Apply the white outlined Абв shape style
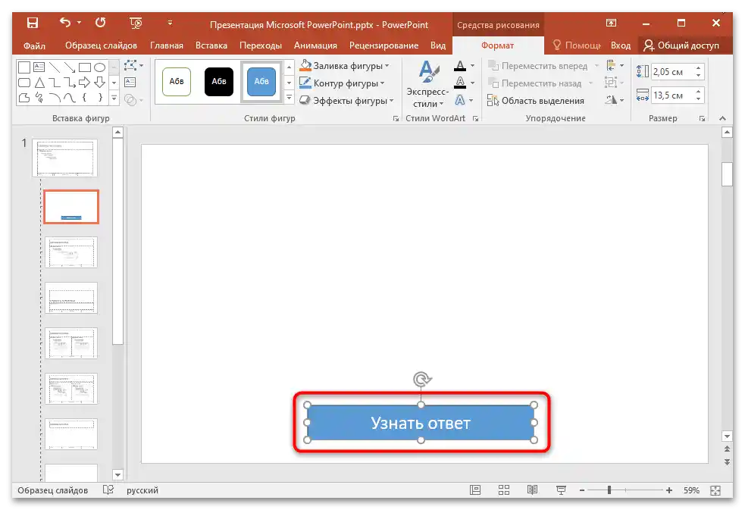Viewport: 745px width, 510px height. (x=177, y=81)
